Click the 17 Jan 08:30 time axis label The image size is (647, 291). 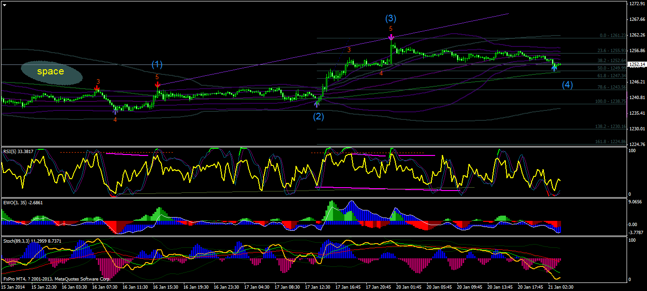[x=288, y=287]
